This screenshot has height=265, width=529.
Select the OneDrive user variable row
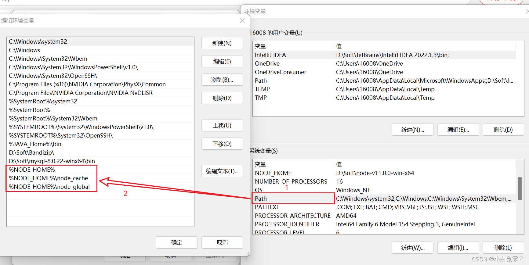tap(385, 63)
